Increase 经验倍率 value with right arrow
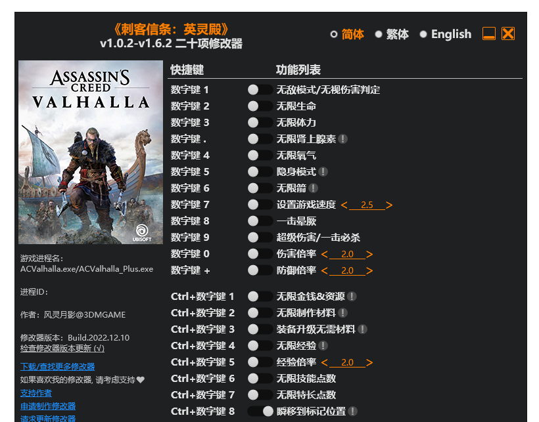 369,363
